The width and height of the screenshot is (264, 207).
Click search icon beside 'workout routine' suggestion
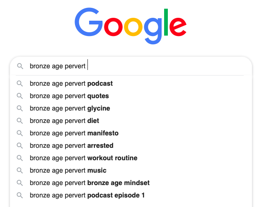(x=19, y=158)
